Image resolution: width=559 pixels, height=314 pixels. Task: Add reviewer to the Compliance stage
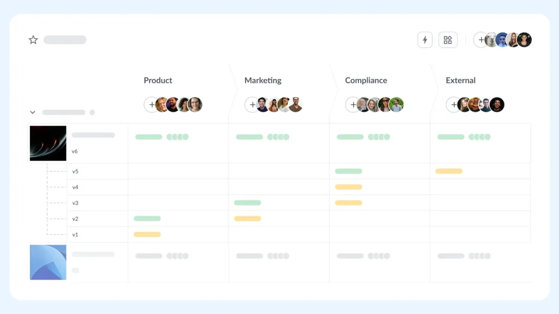[353, 105]
